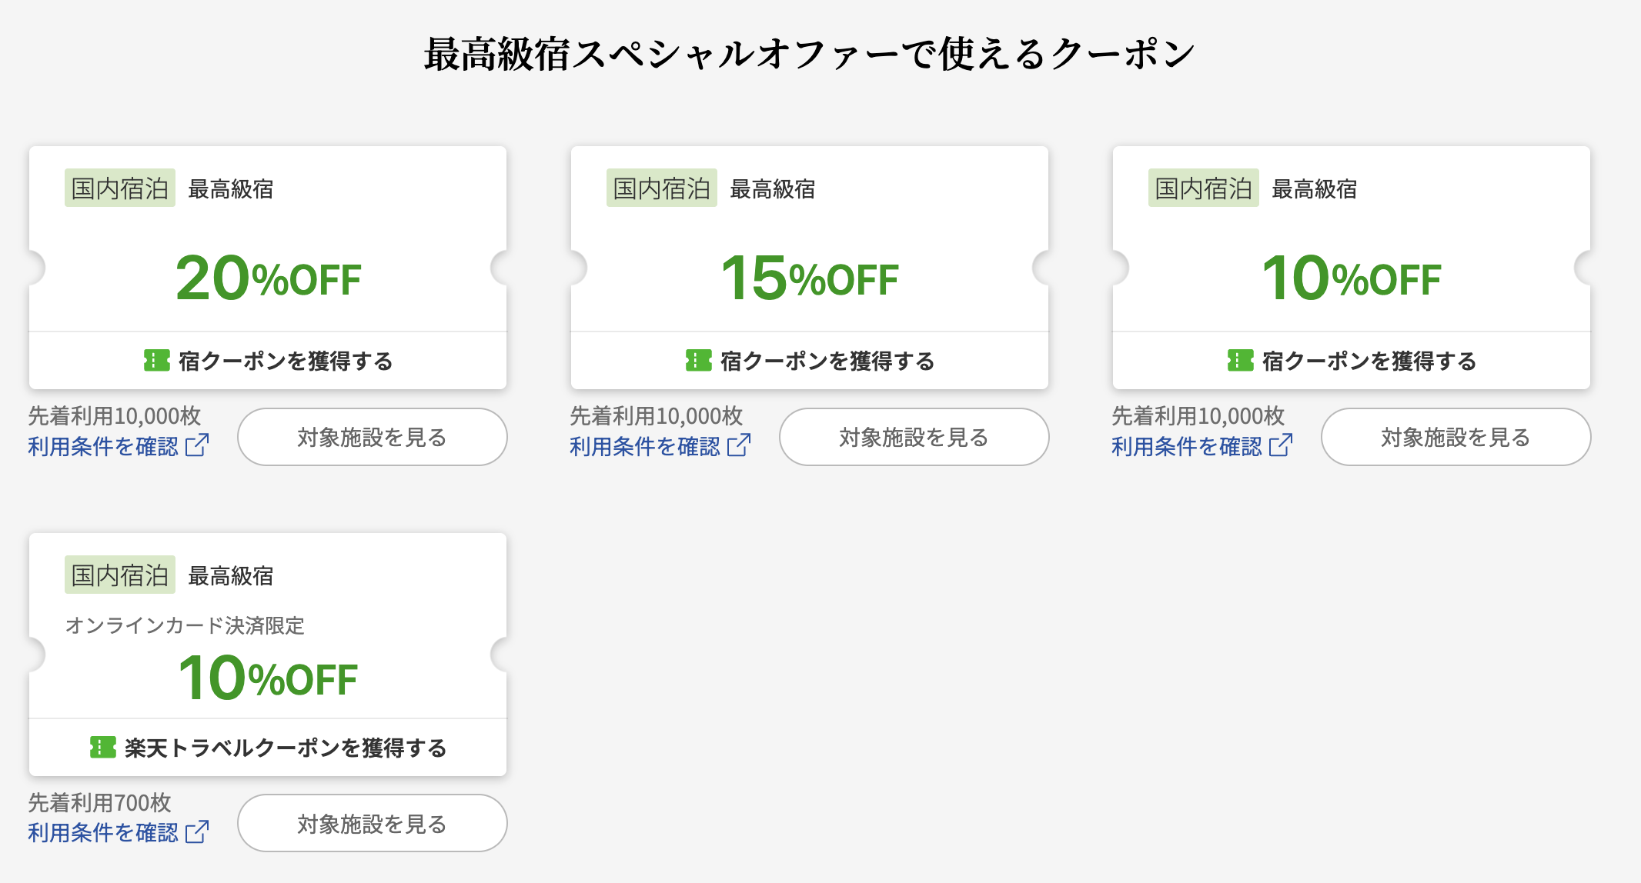Viewport: 1641px width, 883px height.
Task: Open 利用条件を確認 link under the 20%OFF coupon
Action: (x=103, y=446)
